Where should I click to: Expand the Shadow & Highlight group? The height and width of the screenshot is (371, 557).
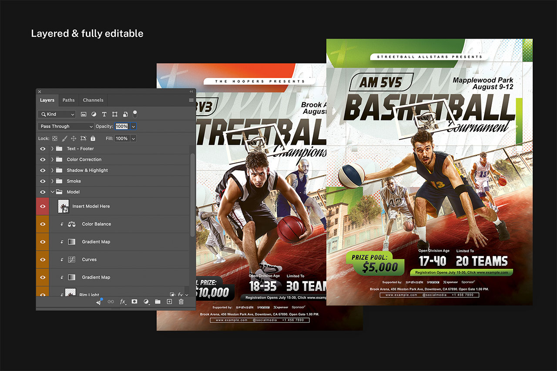tap(52, 170)
